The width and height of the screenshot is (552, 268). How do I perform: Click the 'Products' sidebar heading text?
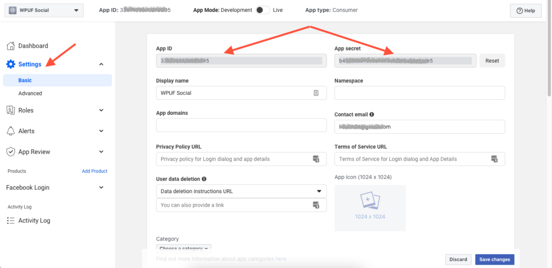tap(17, 171)
